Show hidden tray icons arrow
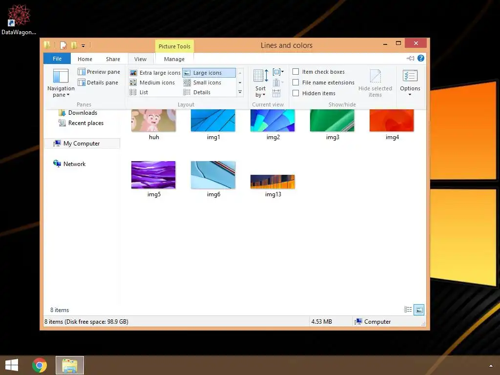This screenshot has width=500, height=375. tap(491, 366)
